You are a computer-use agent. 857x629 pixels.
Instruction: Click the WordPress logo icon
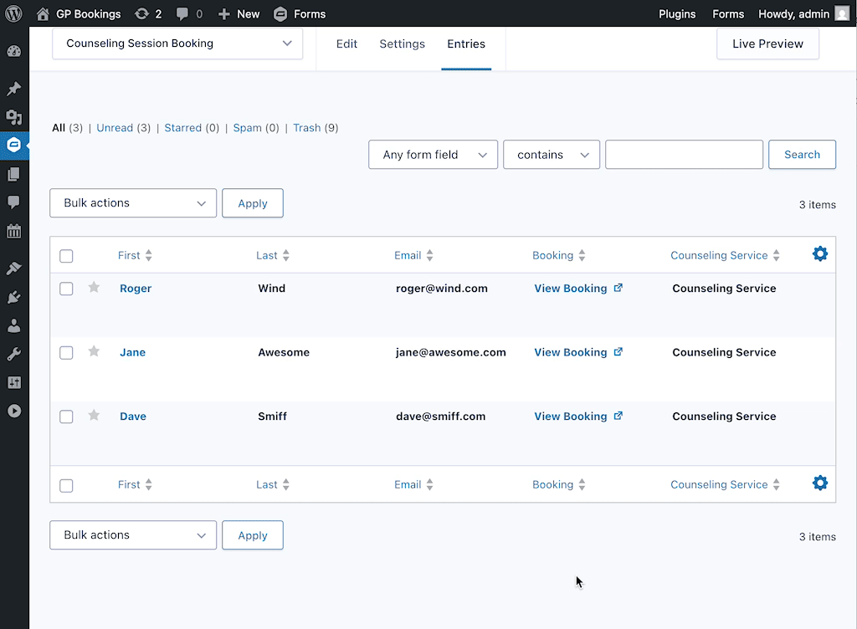pos(14,13)
